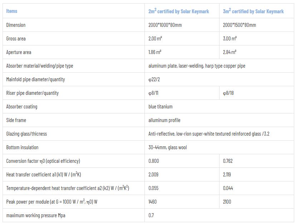This screenshot has width=296, height=224.
Task: Select the "Gross area" row label
Action: pyautogui.click(x=16, y=39)
